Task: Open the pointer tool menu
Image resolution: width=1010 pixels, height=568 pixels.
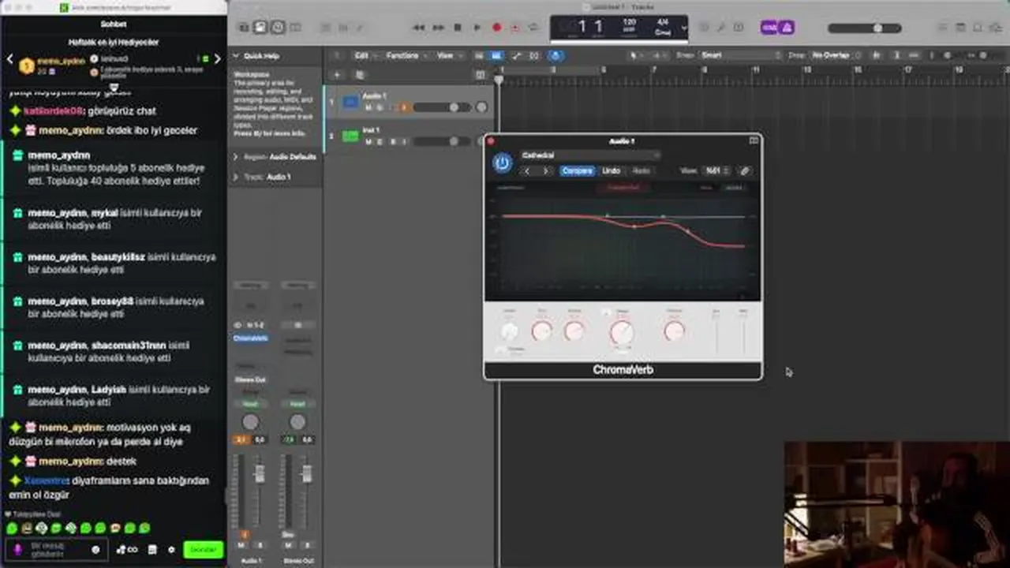Action: point(636,56)
